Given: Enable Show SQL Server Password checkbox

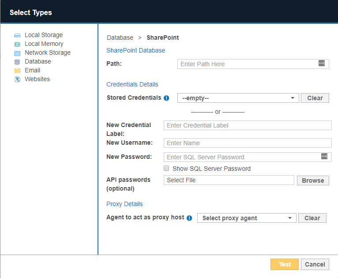Looking at the screenshot, I should [x=166, y=169].
